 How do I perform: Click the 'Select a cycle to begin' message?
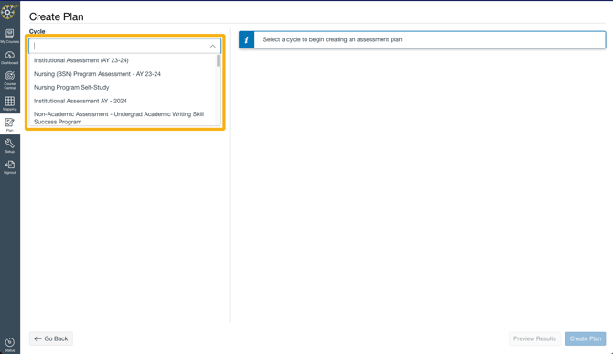332,39
